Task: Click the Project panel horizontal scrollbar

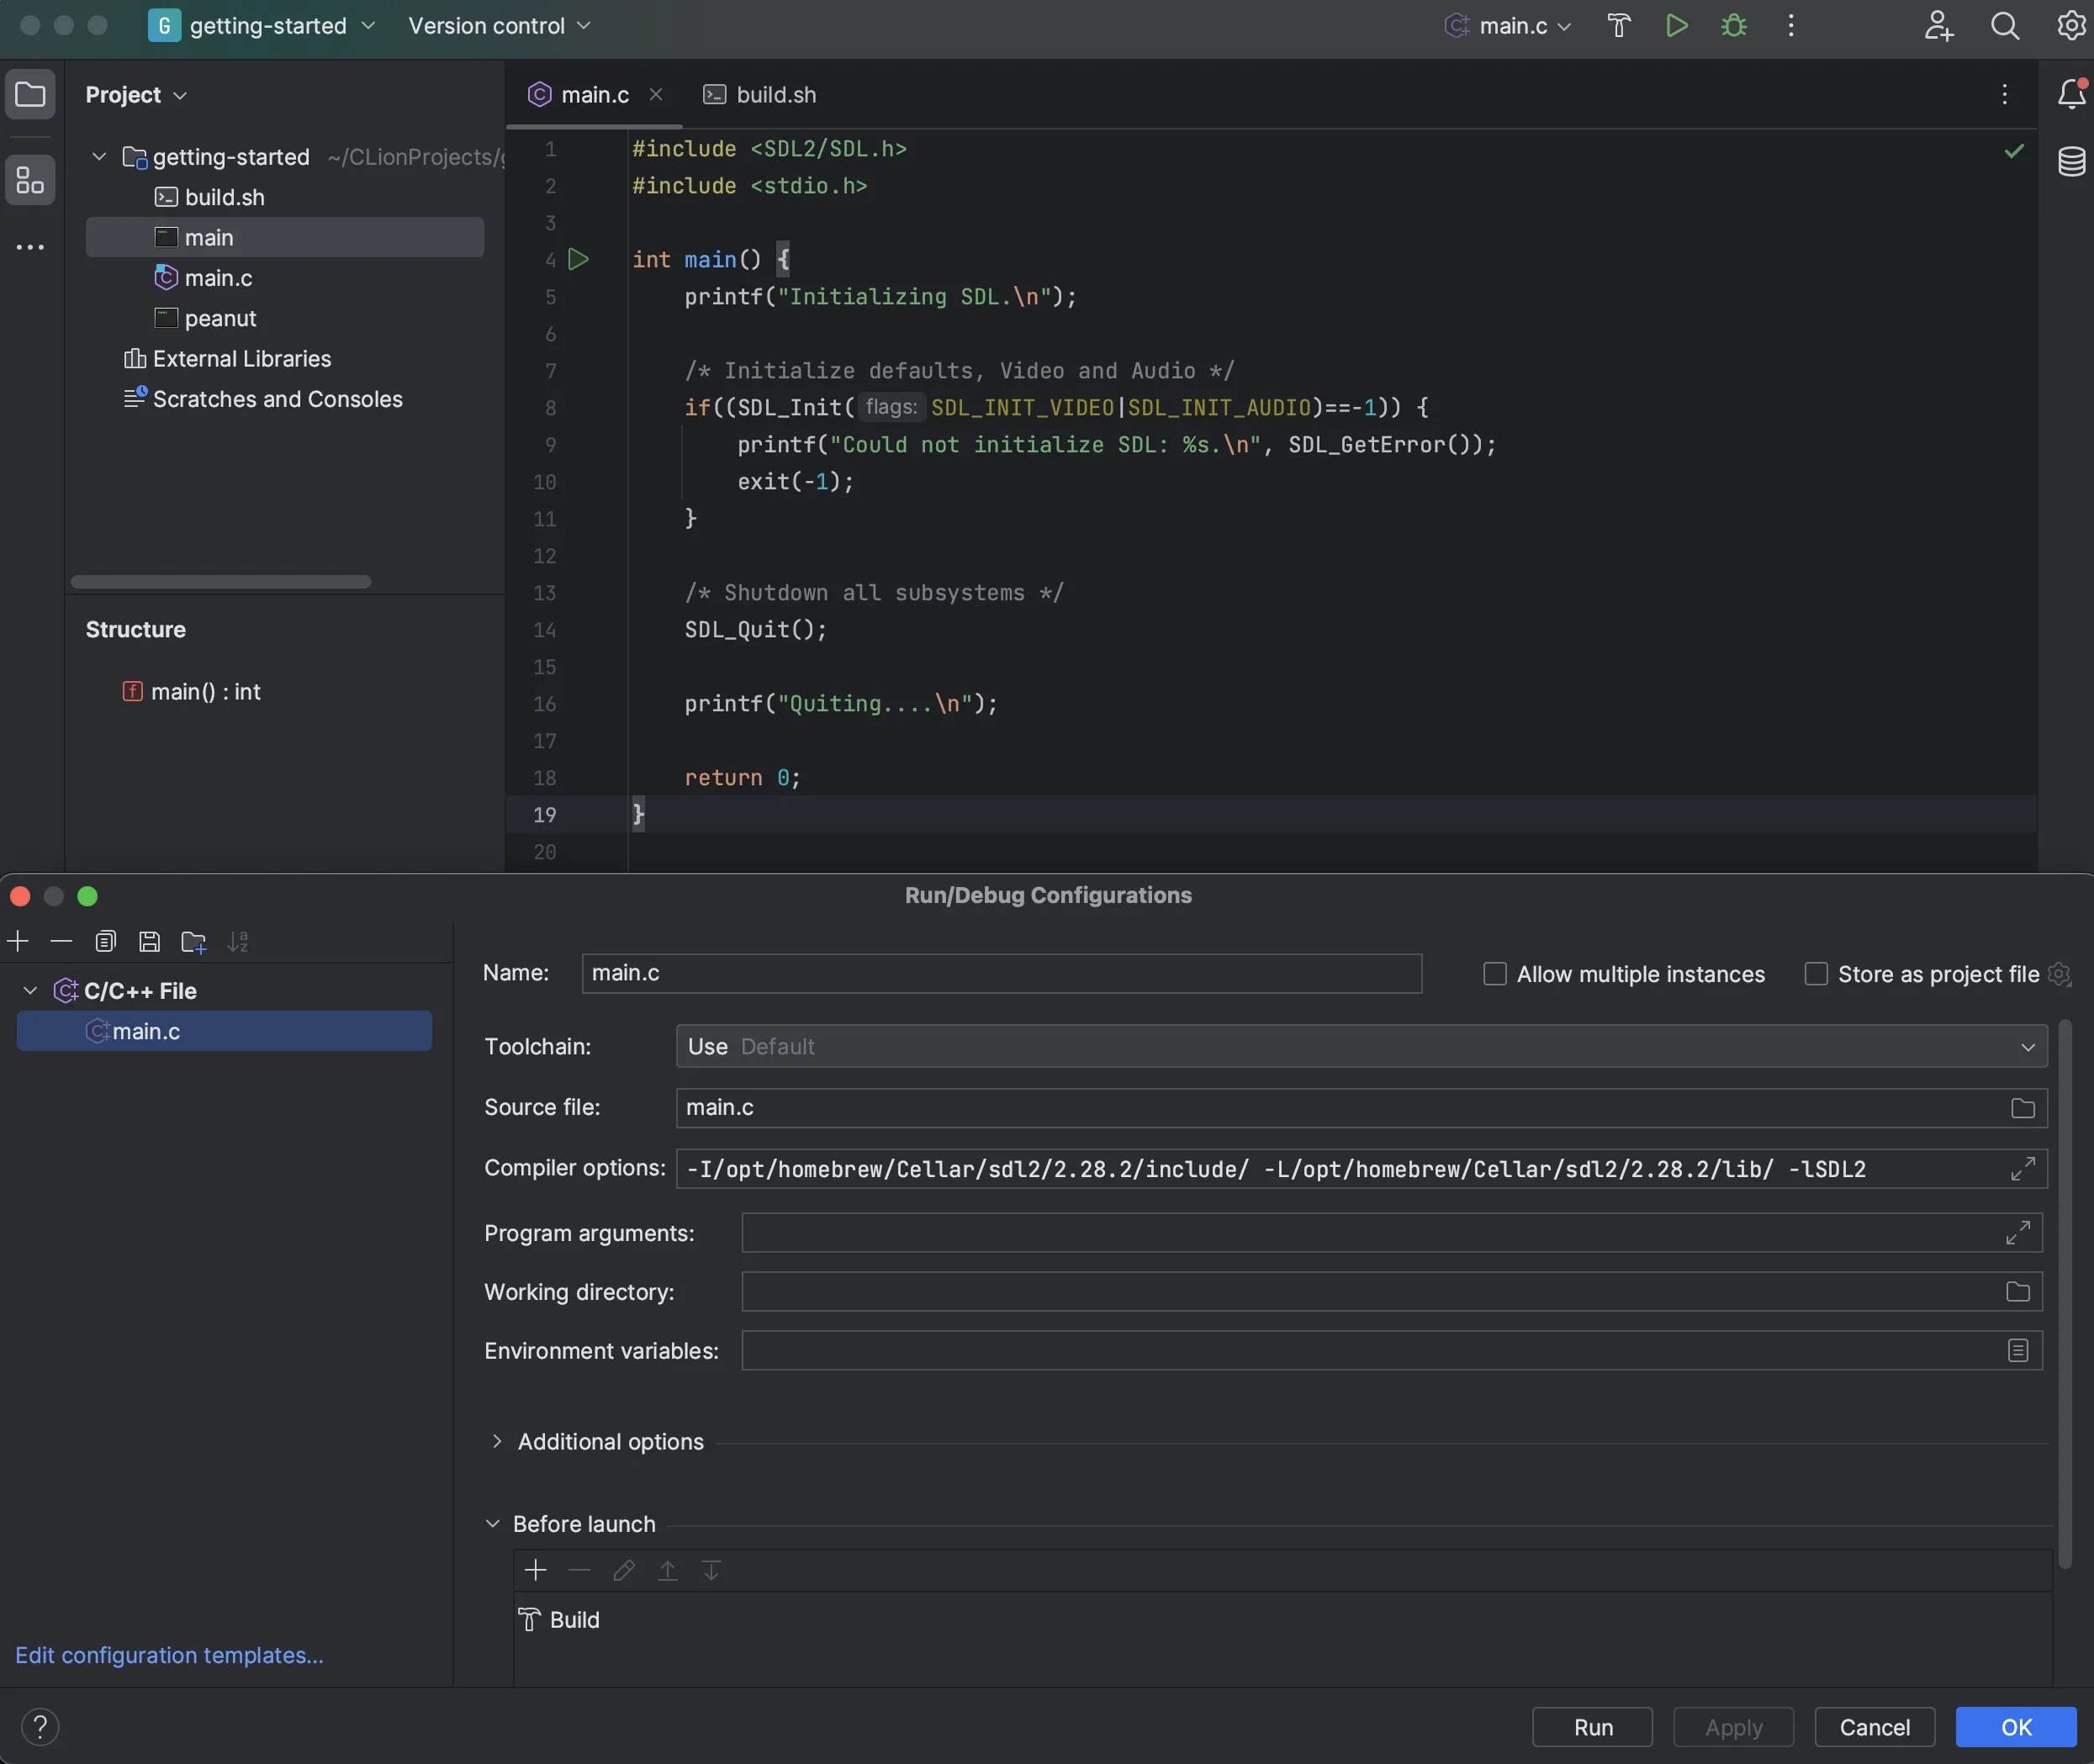Action: 221,582
